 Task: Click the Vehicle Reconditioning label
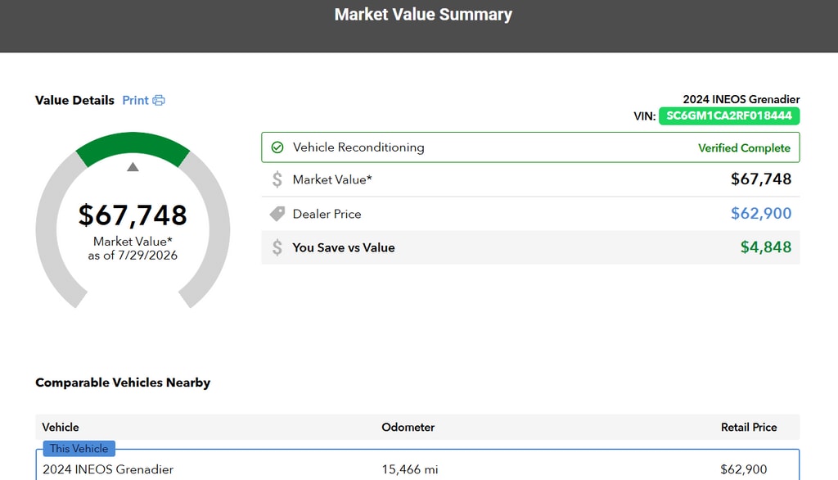[x=358, y=147]
